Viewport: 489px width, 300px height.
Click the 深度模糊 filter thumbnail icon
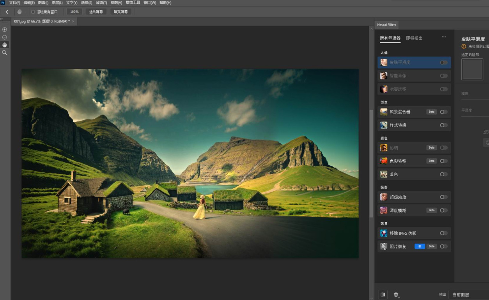[x=384, y=210]
